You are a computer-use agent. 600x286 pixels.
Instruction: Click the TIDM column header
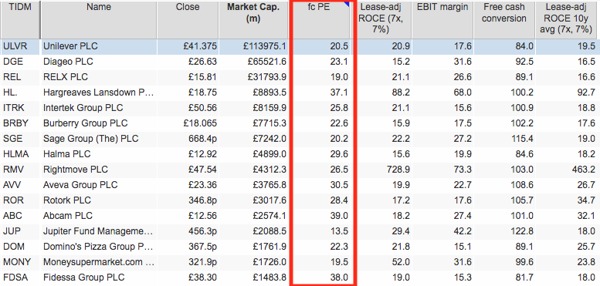click(19, 19)
